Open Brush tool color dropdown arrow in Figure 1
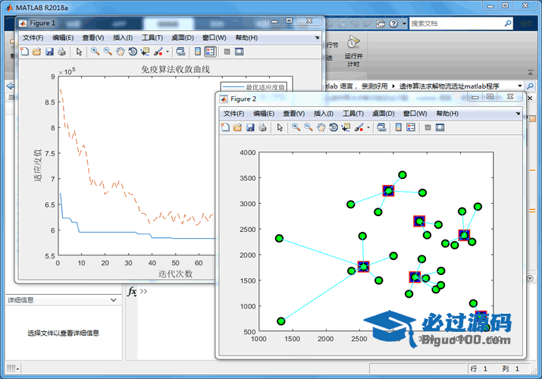The image size is (542, 379). point(168,52)
